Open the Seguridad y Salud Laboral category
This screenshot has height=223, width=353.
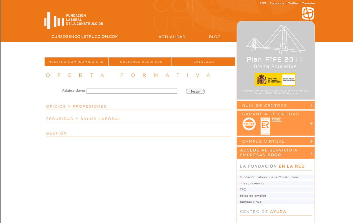83,119
